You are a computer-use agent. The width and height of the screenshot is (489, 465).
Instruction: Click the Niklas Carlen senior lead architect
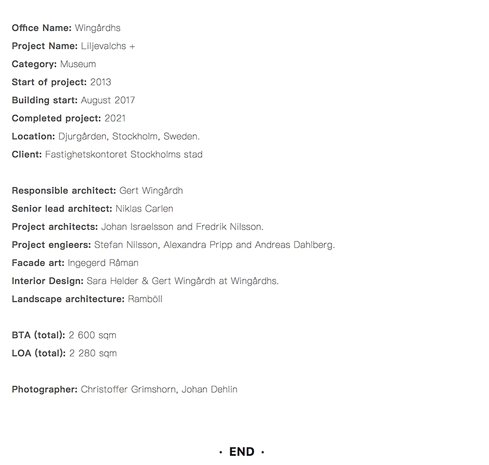tap(145, 209)
